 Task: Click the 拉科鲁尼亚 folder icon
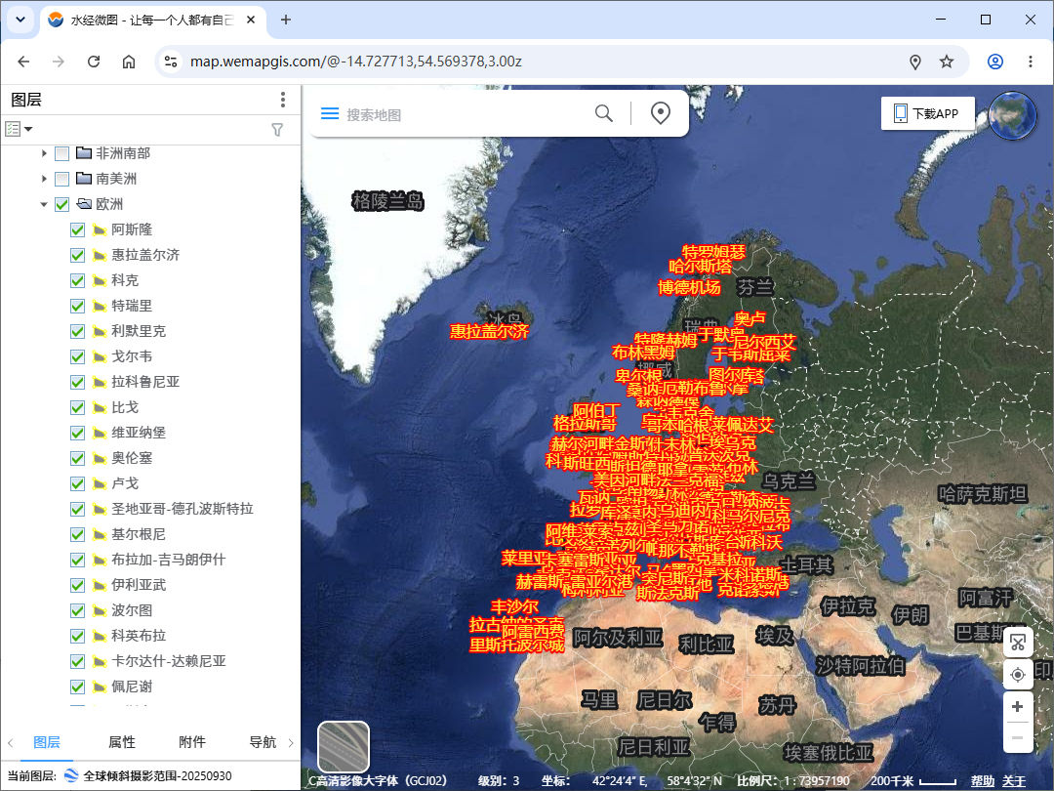(100, 383)
